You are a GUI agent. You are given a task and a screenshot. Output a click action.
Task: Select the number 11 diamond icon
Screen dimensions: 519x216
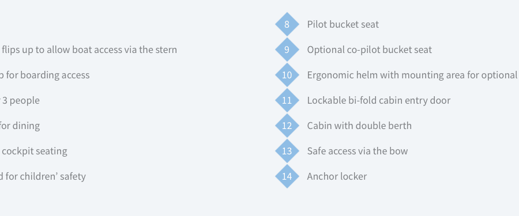[287, 100]
